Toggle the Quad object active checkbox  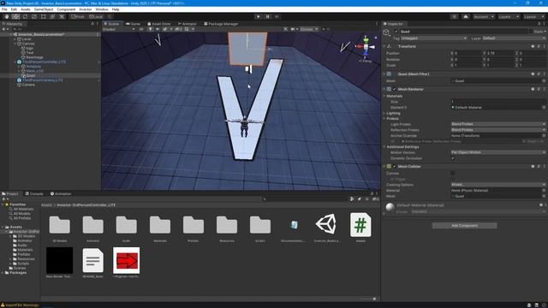coord(396,32)
